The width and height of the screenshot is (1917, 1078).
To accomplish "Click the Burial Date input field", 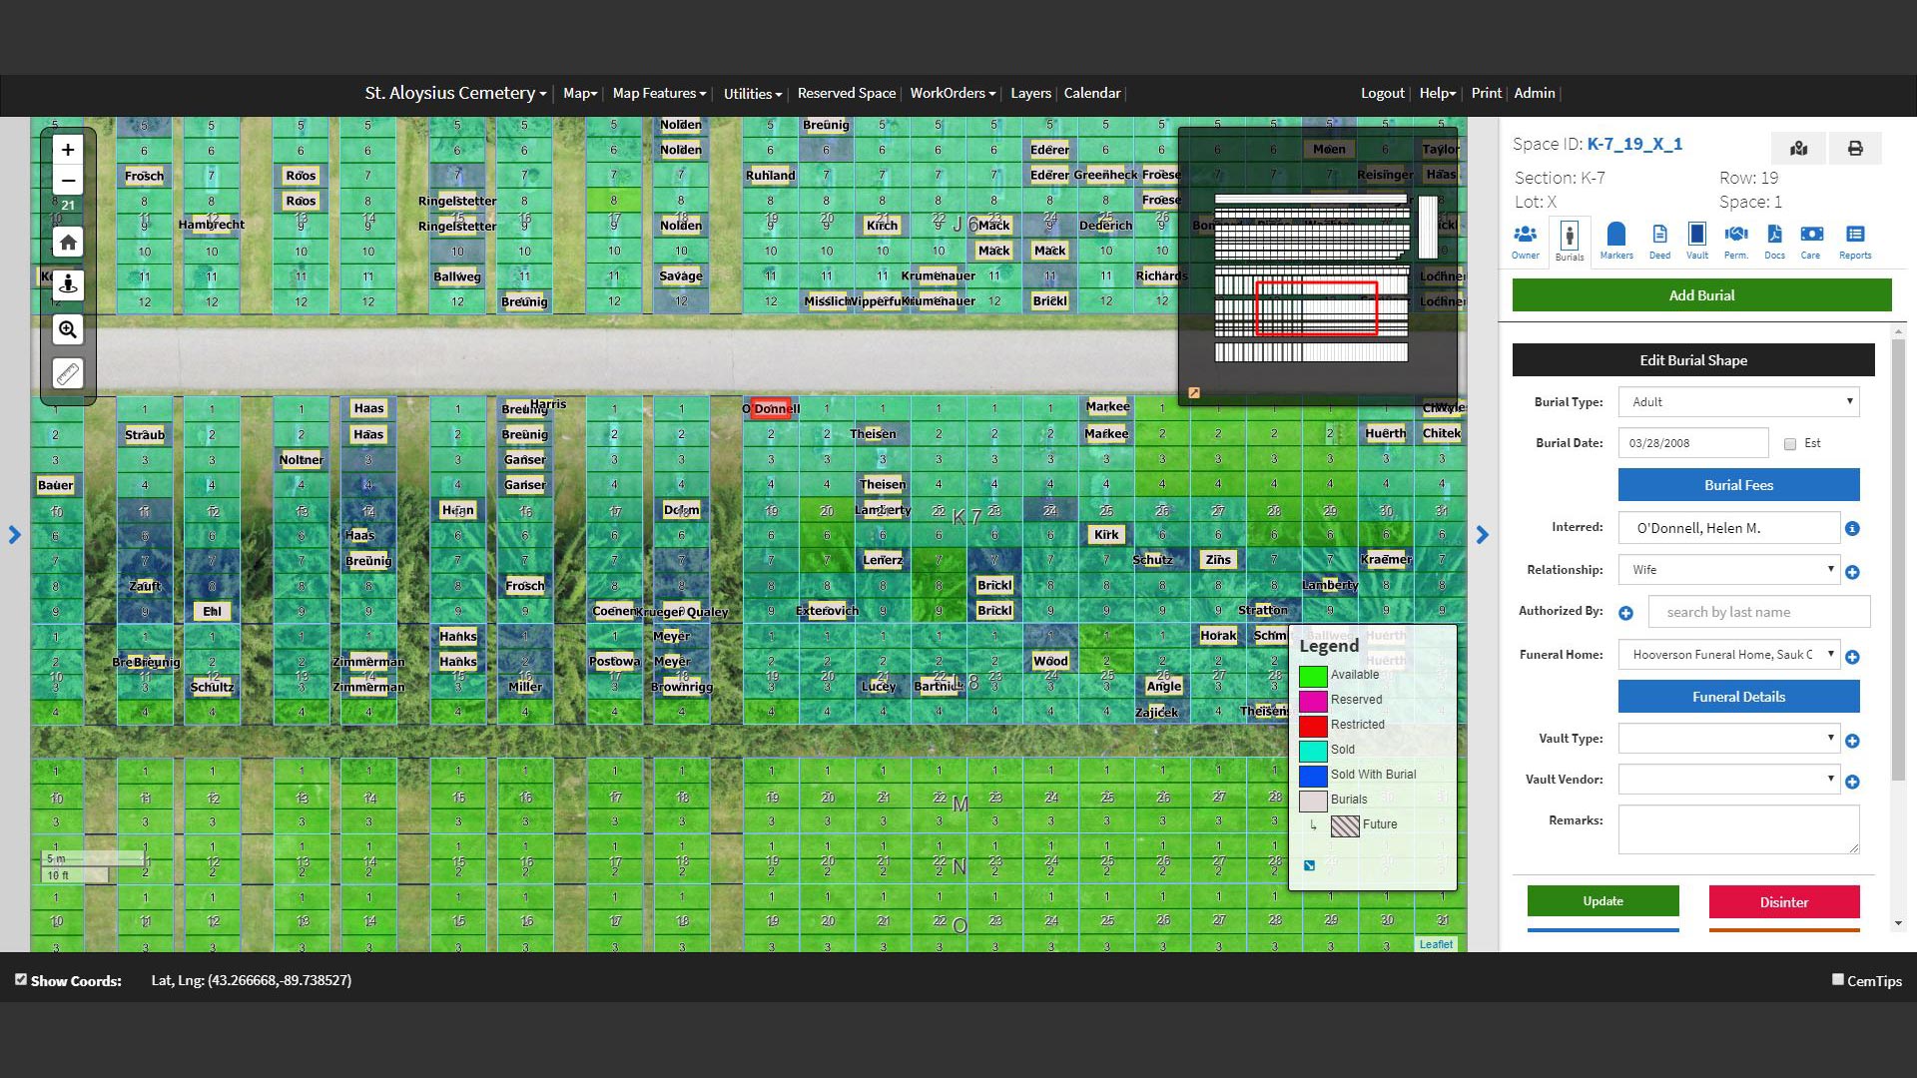I will tap(1693, 443).
